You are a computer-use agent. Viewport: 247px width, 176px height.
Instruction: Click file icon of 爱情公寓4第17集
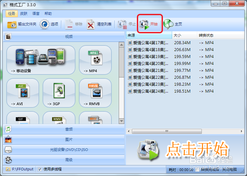[x=130, y=43]
